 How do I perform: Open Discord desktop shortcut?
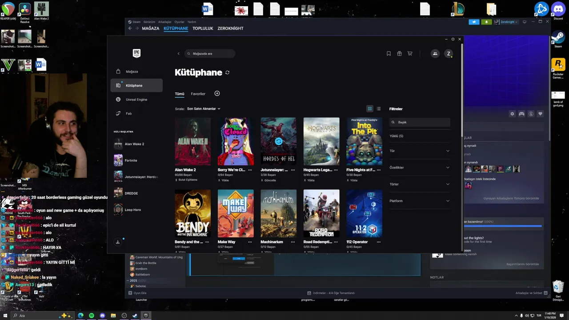pyautogui.click(x=558, y=11)
